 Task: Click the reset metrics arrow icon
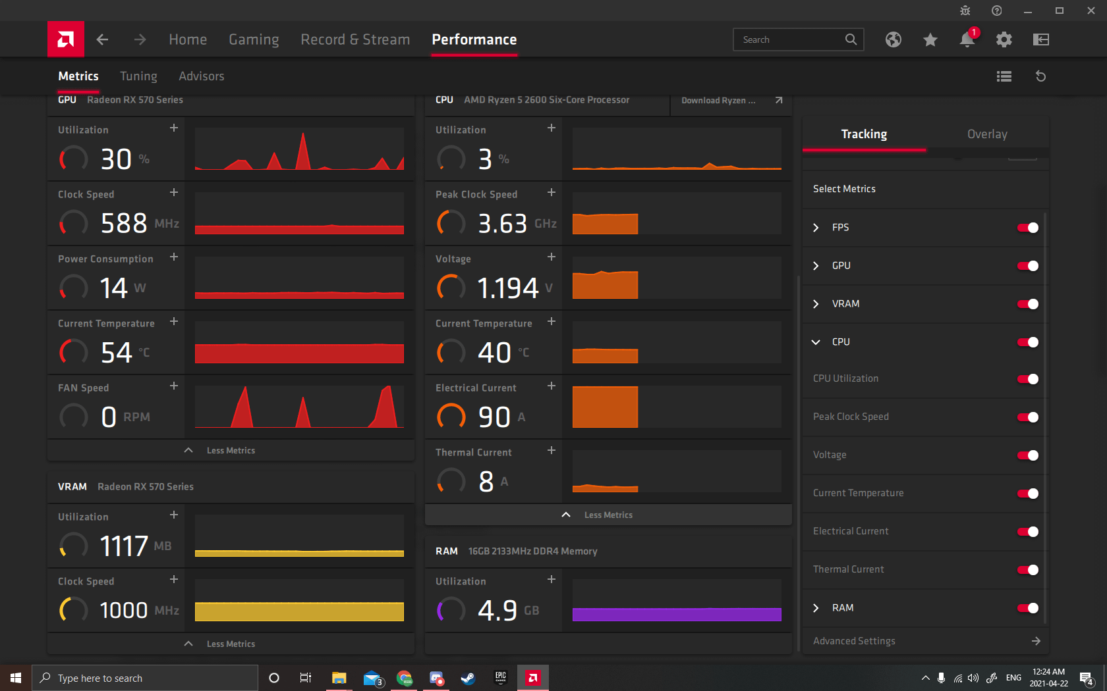click(x=1040, y=76)
